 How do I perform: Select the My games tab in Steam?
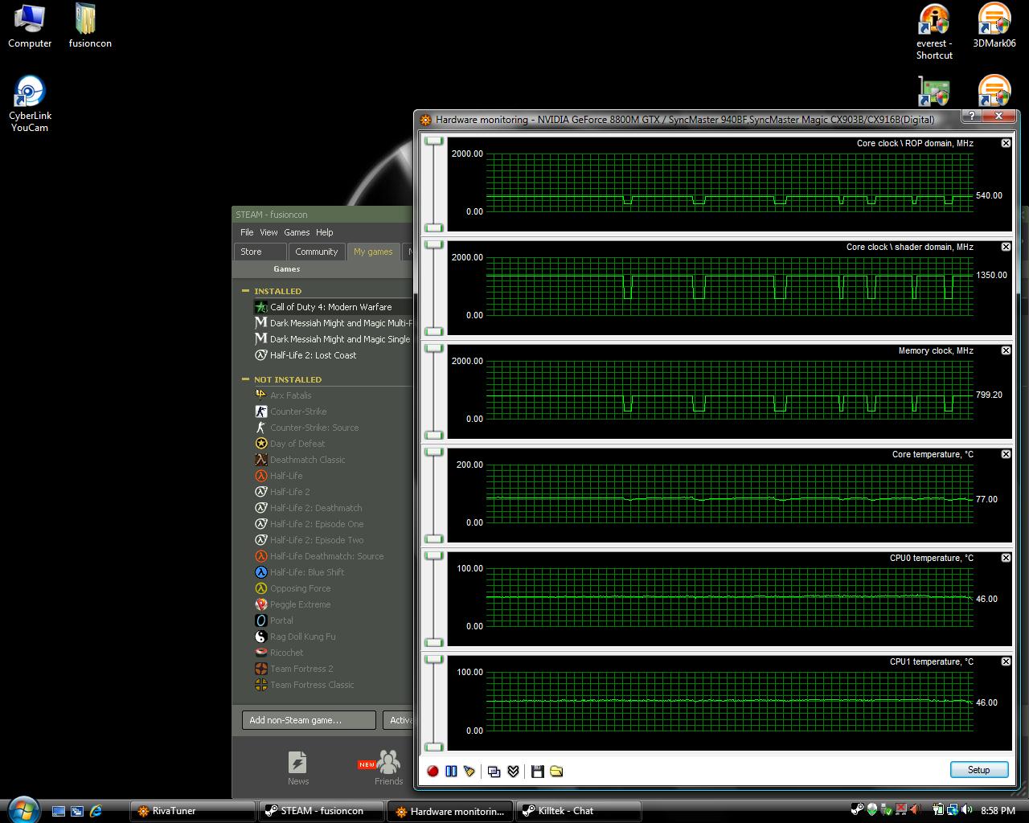point(373,252)
